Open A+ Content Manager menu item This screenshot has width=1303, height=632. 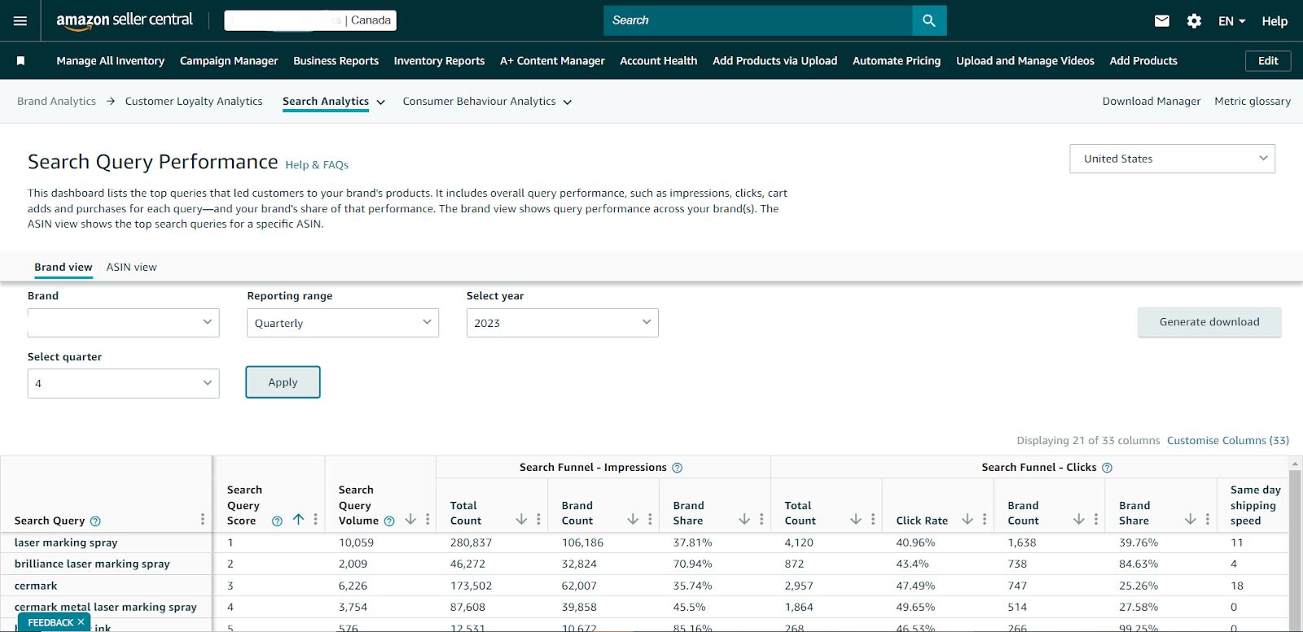click(552, 61)
